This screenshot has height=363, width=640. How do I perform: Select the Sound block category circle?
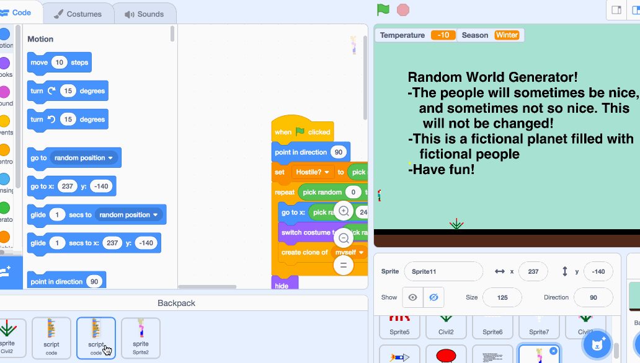tap(4, 92)
